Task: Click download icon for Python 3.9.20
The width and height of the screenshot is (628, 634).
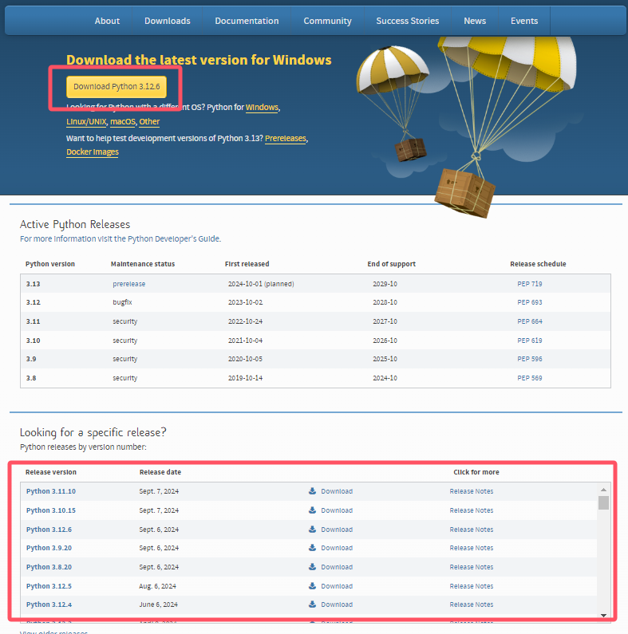Action: pos(312,547)
